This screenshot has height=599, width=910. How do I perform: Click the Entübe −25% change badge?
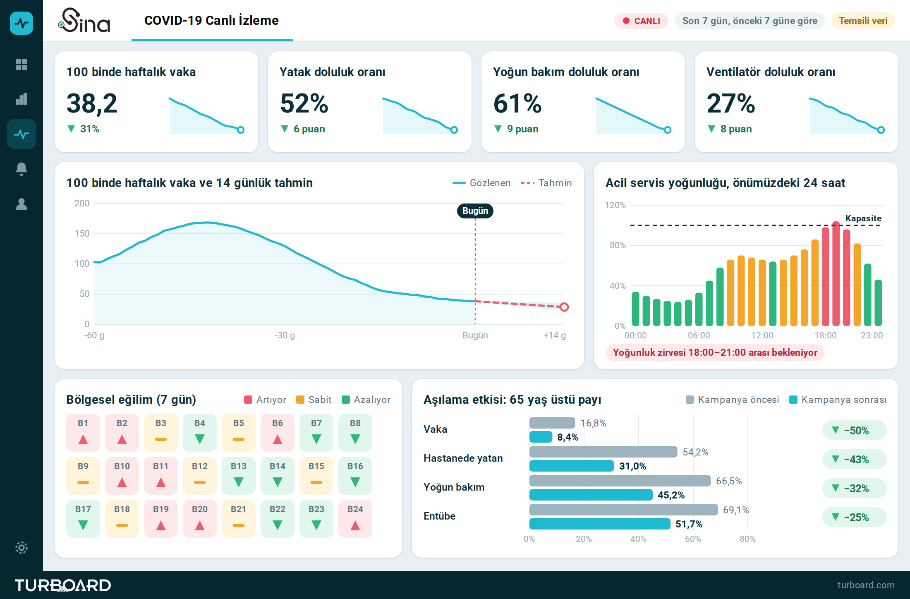[x=855, y=517]
